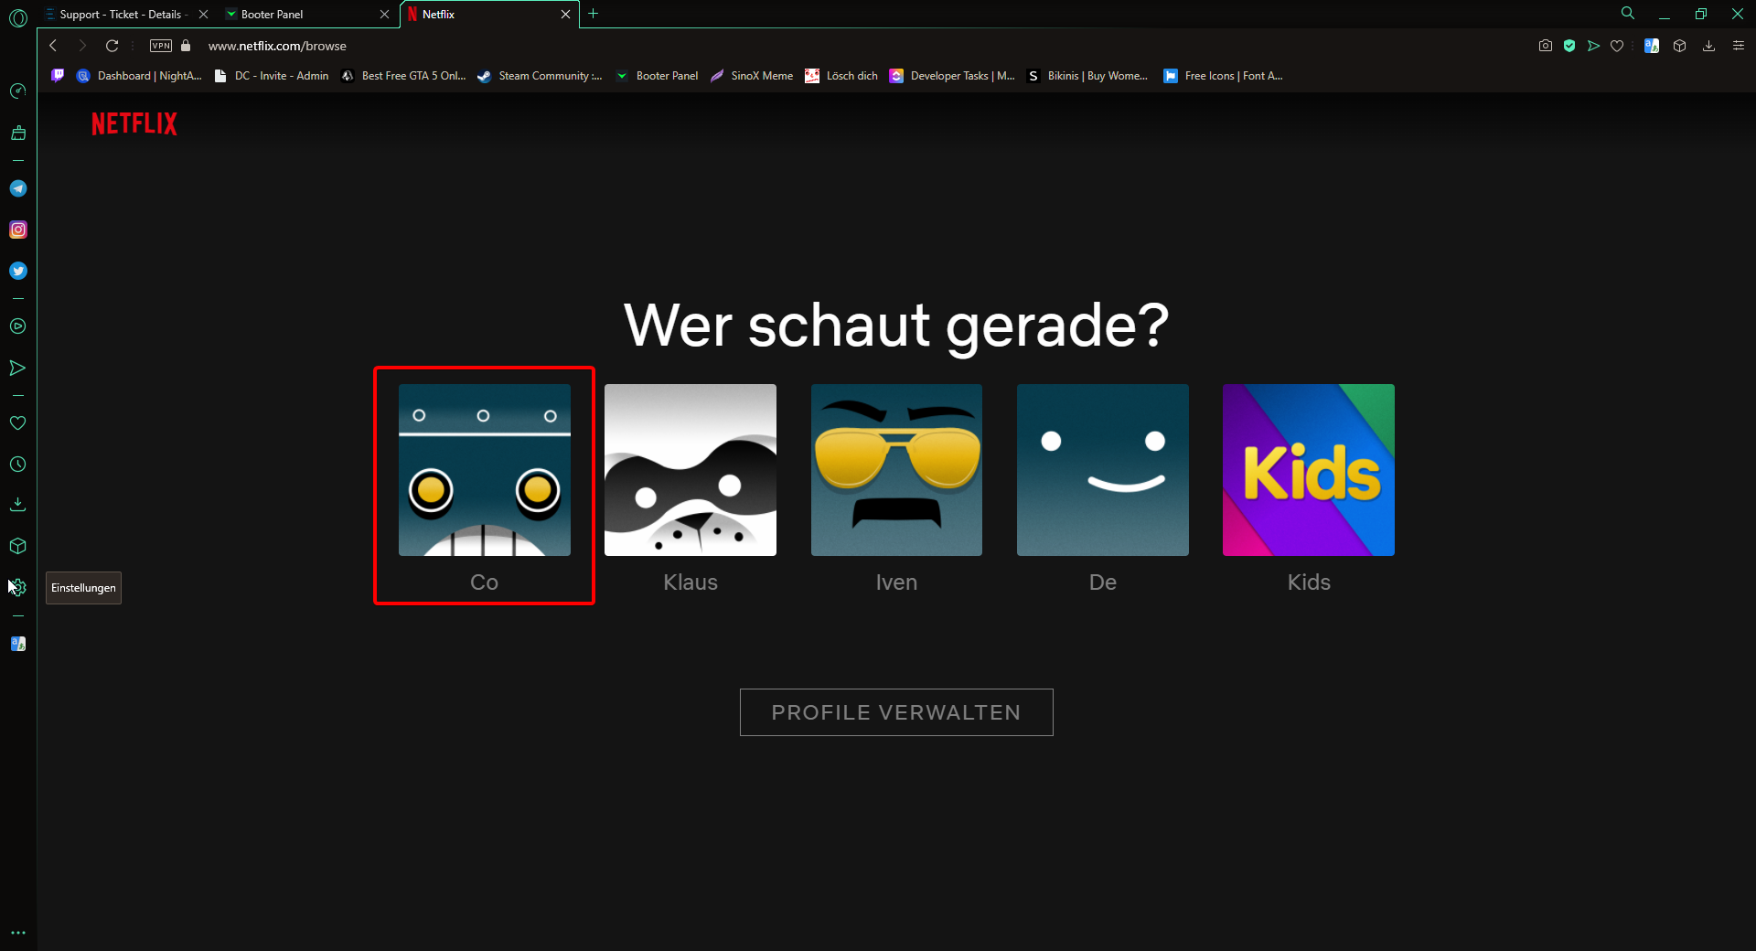The height and width of the screenshot is (951, 1756).
Task: Open the Steam Community bookmark
Action: click(x=541, y=76)
